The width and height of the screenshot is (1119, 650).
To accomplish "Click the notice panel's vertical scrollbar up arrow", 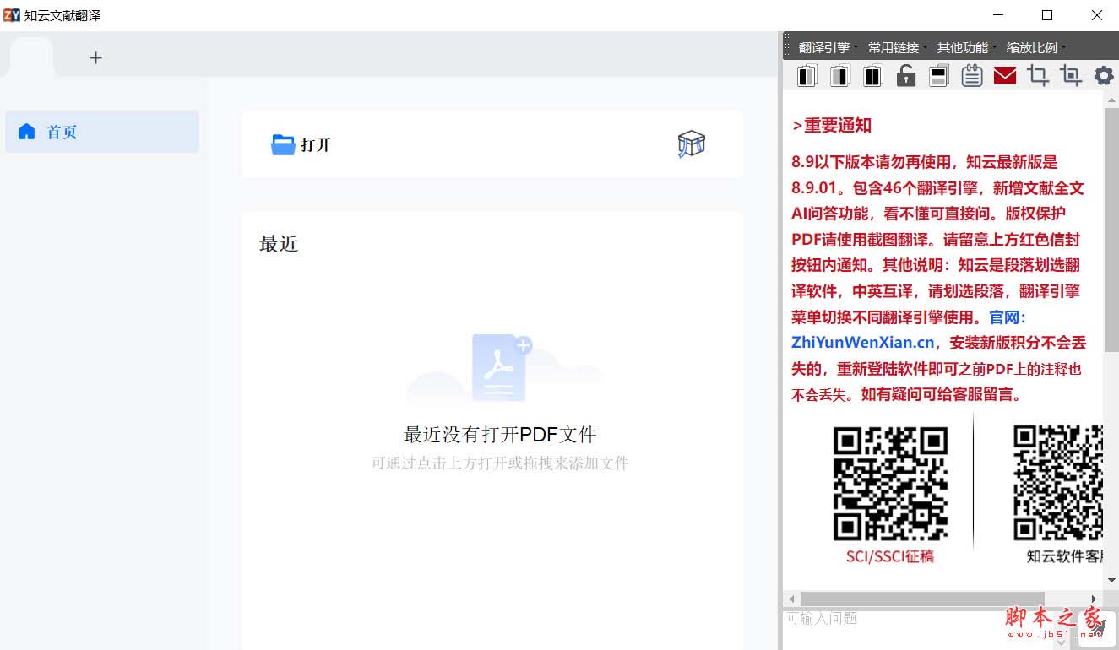I will (x=1111, y=100).
